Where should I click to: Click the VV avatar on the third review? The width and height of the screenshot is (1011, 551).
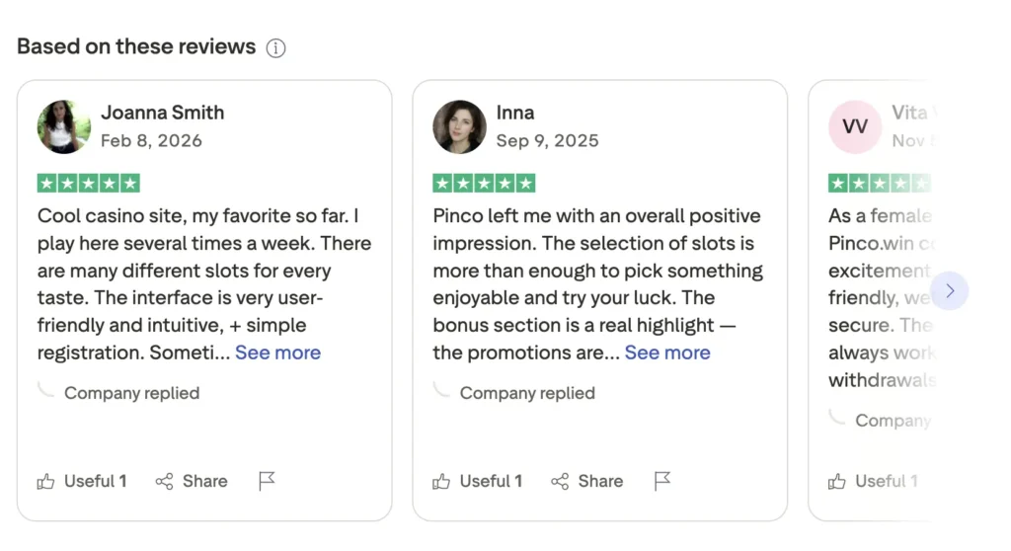pyautogui.click(x=854, y=126)
